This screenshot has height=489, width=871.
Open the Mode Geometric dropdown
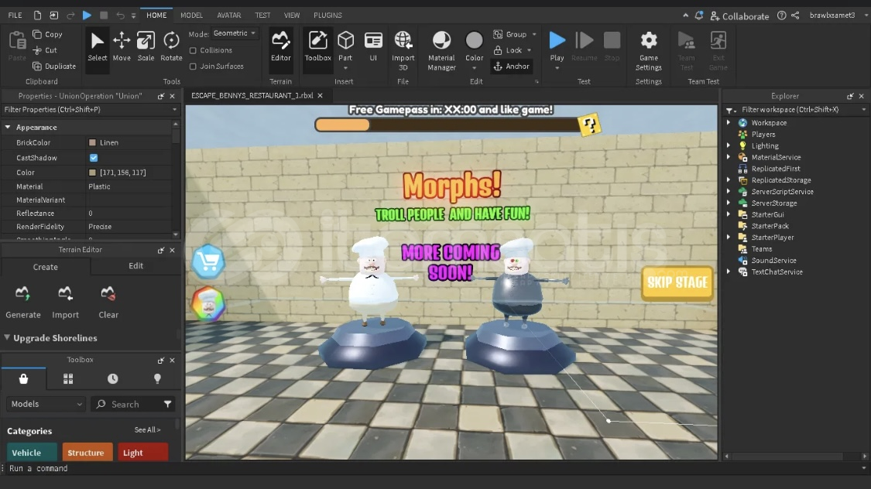click(x=235, y=33)
